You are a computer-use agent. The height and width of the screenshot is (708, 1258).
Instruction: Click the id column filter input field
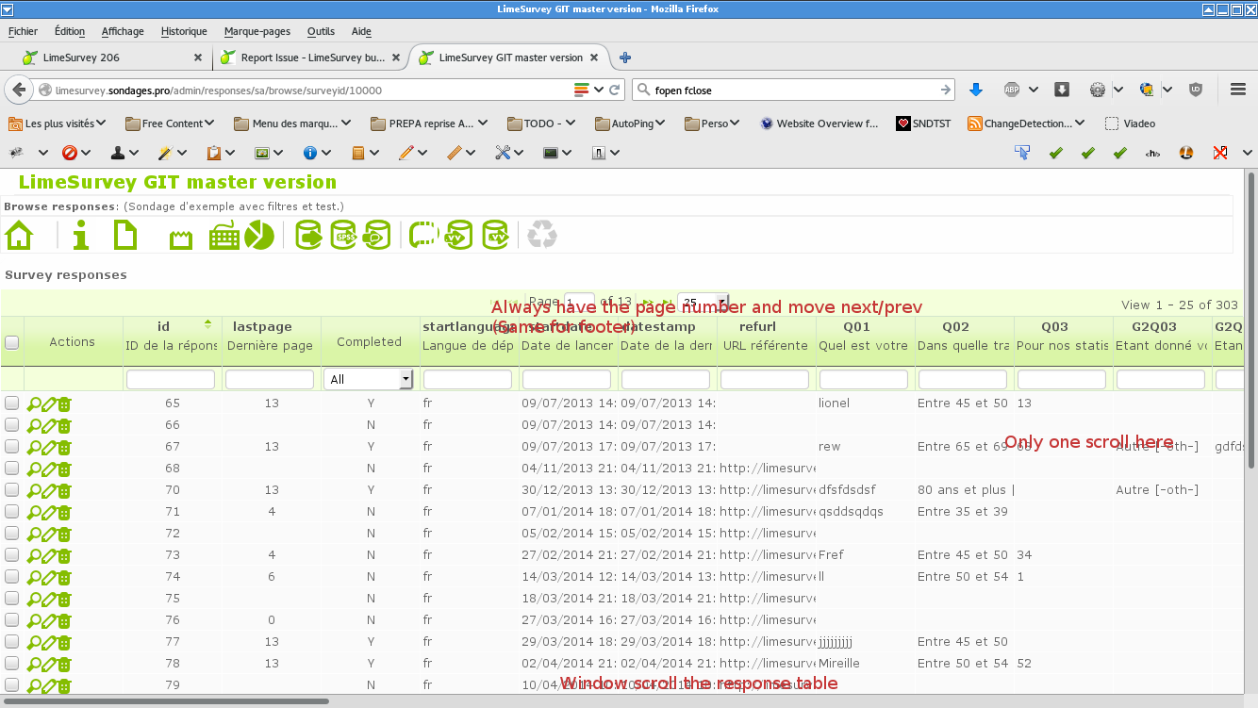(171, 379)
